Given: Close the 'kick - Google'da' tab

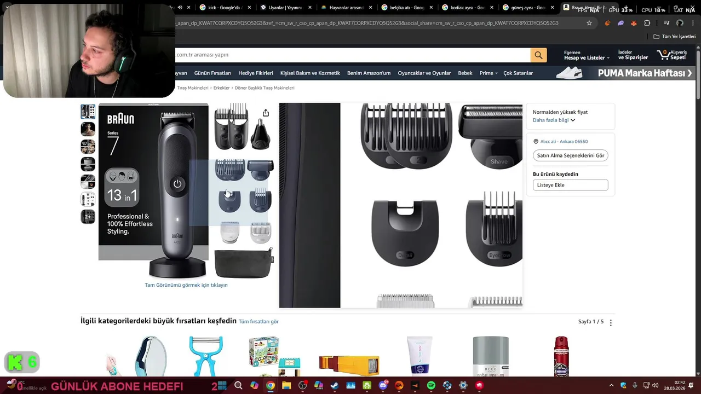Looking at the screenshot, I should [x=250, y=8].
